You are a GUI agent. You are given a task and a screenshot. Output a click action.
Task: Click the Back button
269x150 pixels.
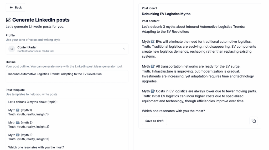(x=15, y=8)
